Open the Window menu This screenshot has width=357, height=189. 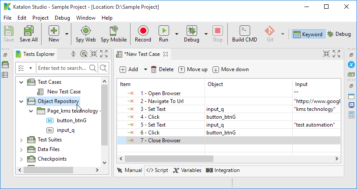(86, 18)
